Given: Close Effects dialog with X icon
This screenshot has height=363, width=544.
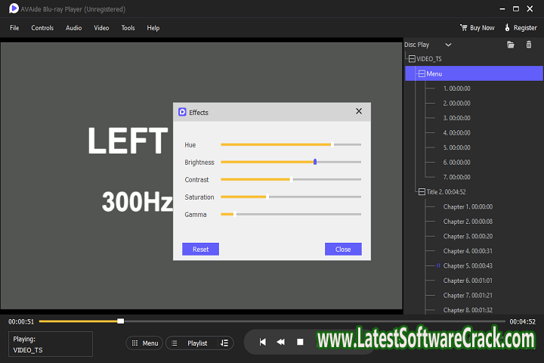Looking at the screenshot, I should [x=359, y=111].
